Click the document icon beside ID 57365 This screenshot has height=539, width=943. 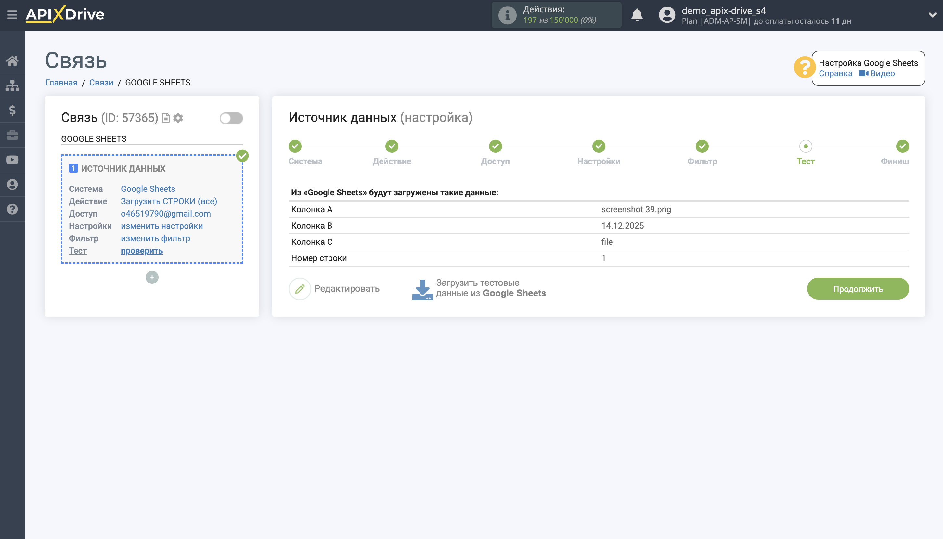(165, 118)
